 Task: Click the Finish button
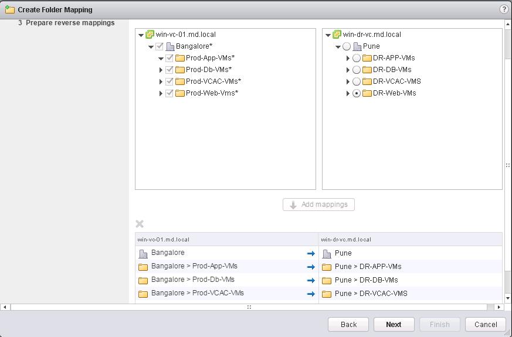coord(439,324)
